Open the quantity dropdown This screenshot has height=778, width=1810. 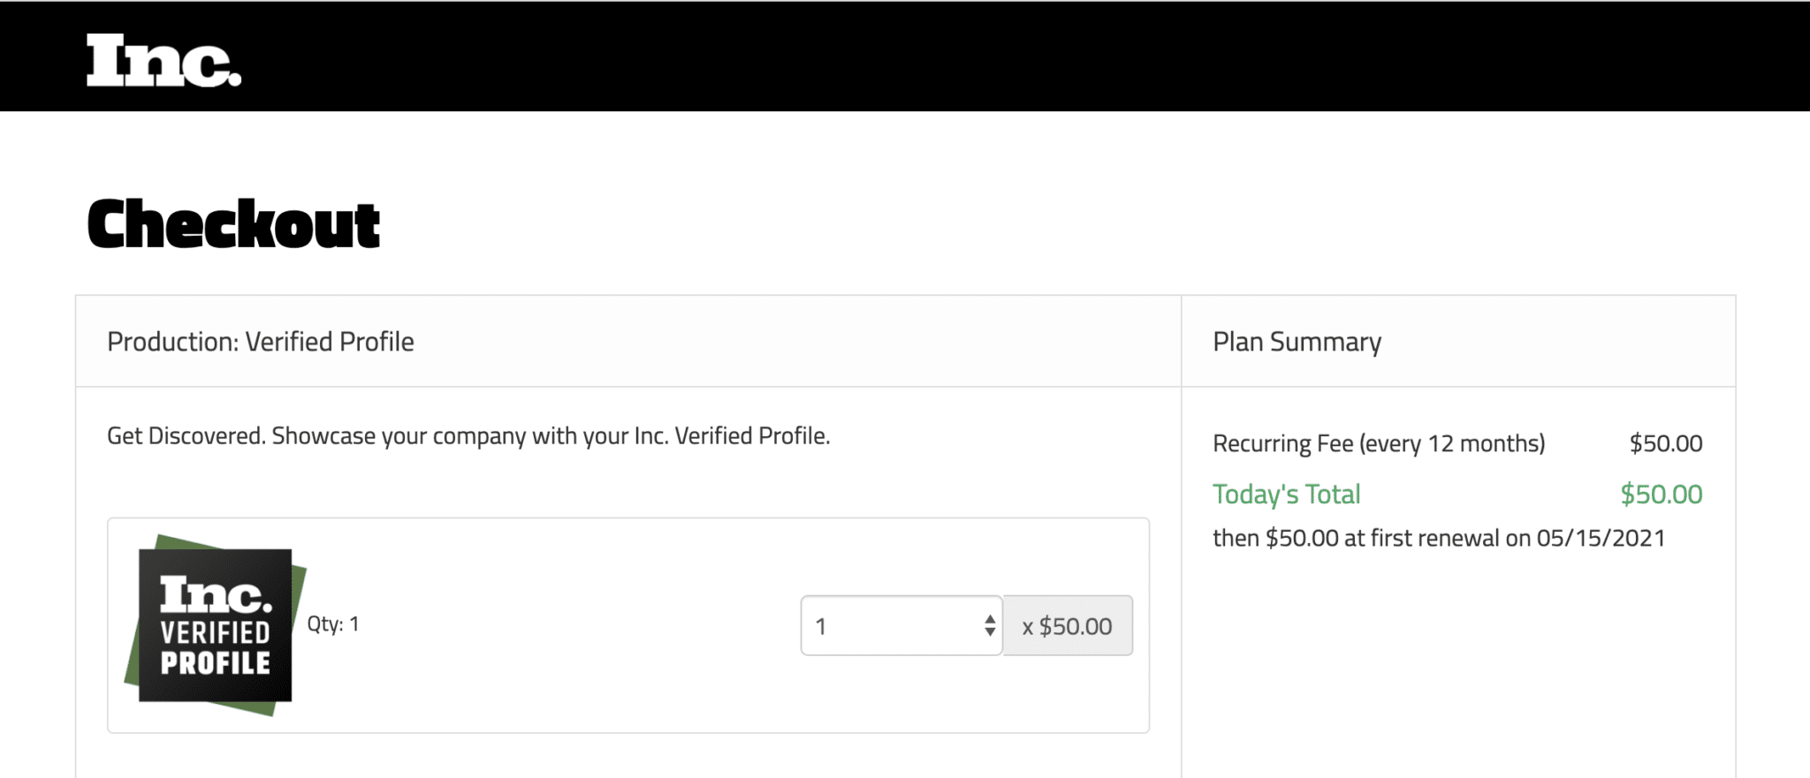click(901, 625)
